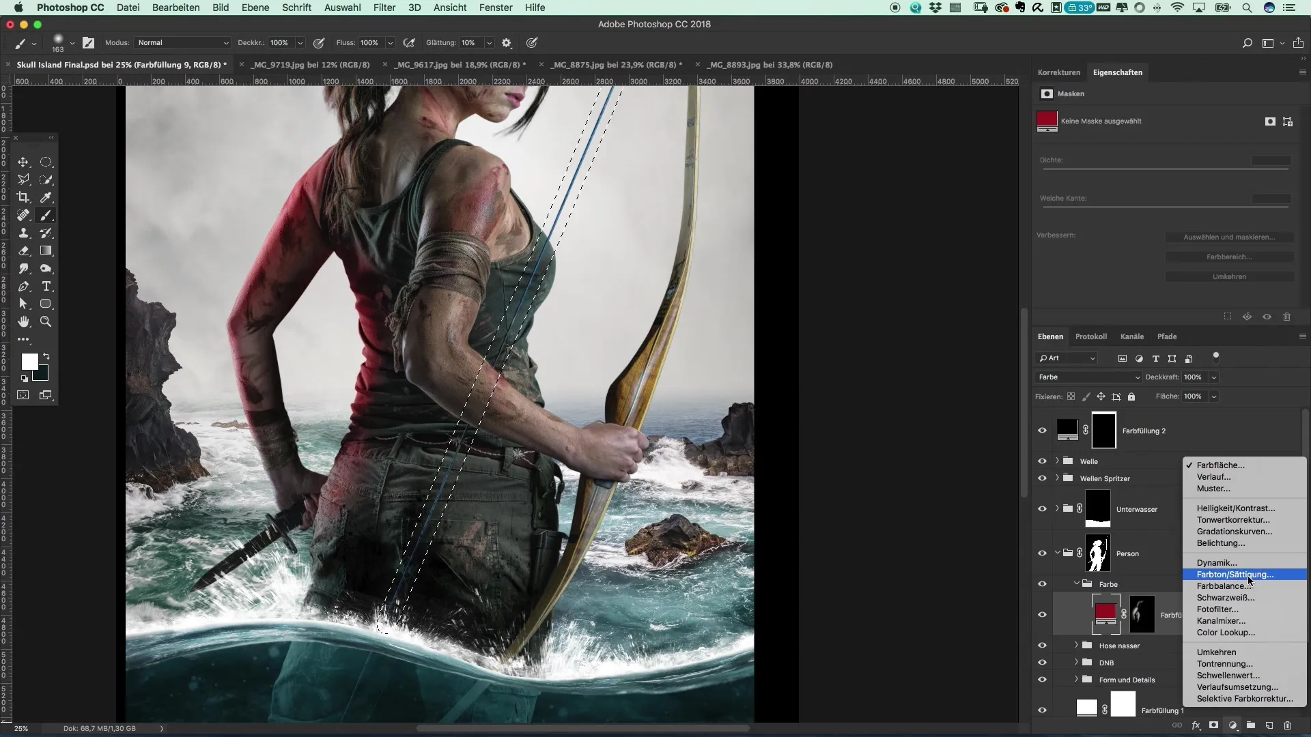Collapse the Person layer group

pyautogui.click(x=1058, y=553)
